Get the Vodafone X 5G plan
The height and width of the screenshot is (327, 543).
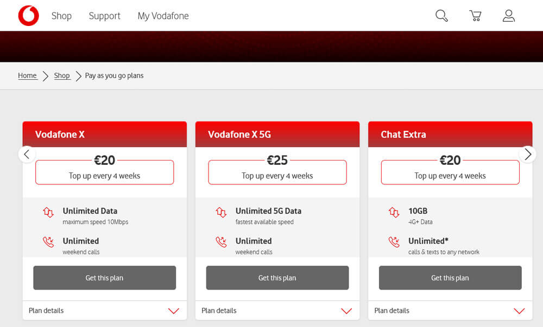coord(277,278)
